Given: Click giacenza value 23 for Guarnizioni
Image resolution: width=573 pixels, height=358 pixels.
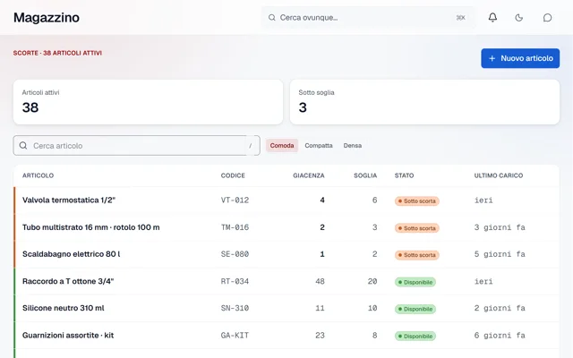Looking at the screenshot, I should 320,335.
